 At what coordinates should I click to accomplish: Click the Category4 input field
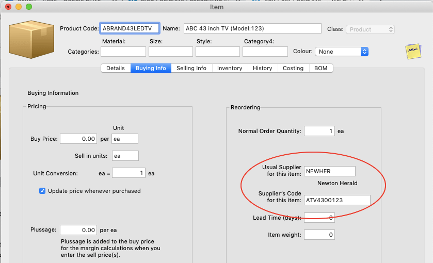[x=265, y=52]
